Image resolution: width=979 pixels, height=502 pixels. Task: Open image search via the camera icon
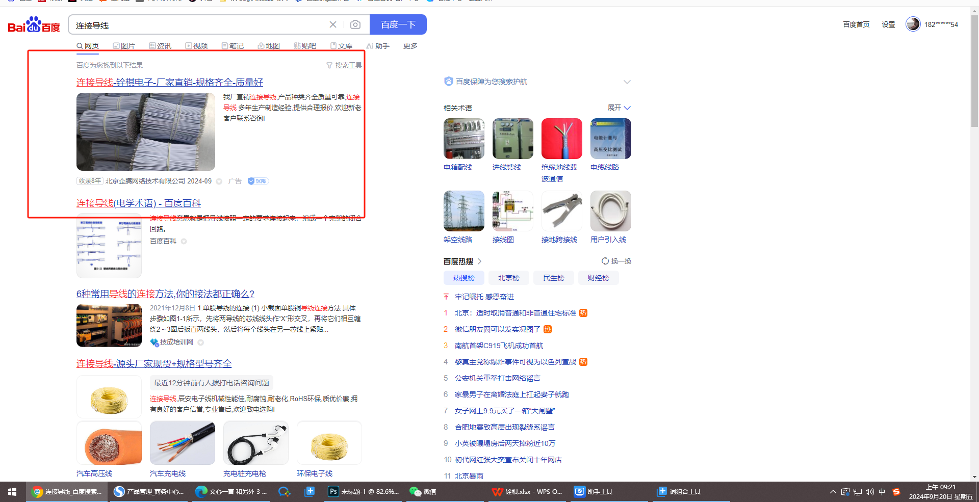point(355,24)
